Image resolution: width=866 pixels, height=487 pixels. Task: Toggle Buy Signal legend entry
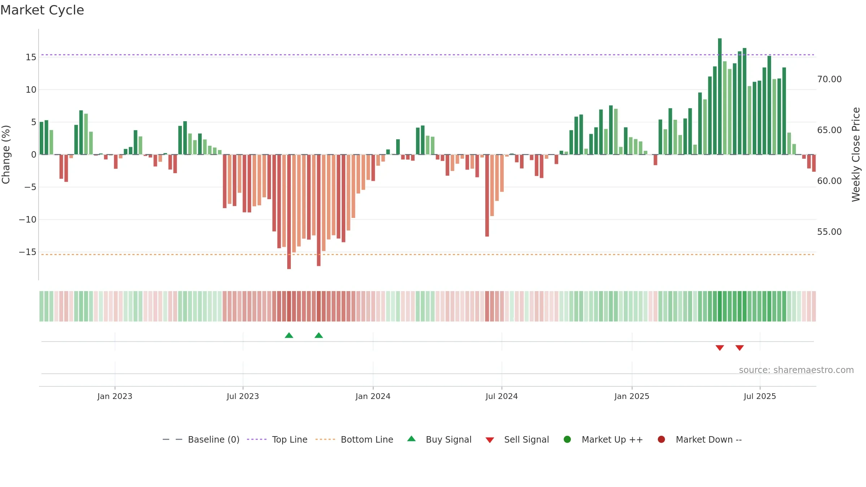click(439, 439)
